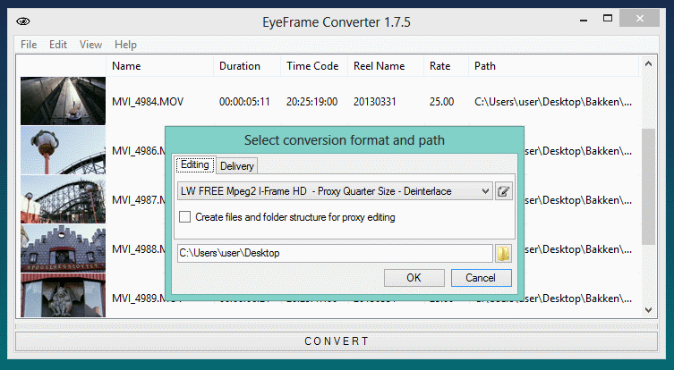Enable proxy editing folder structure checkbox
Image resolution: width=674 pixels, height=370 pixels.
pos(184,217)
